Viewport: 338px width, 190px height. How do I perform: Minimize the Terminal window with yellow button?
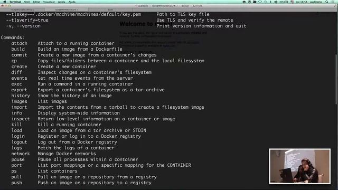[6, 6]
